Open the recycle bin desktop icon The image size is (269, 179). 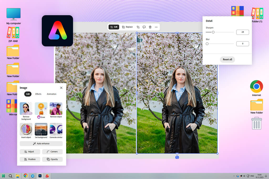tap(257, 123)
